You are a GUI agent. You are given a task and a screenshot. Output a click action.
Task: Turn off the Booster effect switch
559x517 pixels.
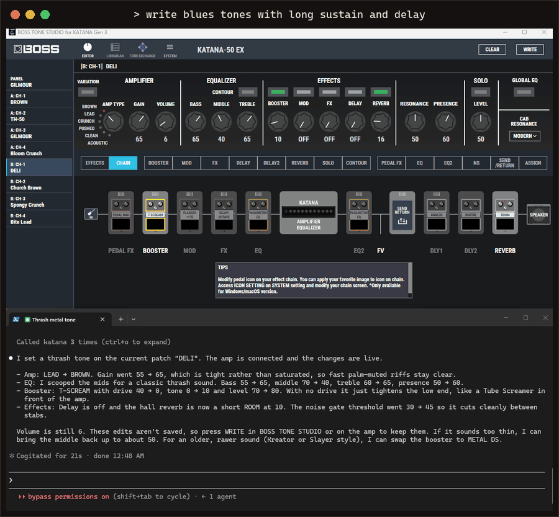point(278,92)
